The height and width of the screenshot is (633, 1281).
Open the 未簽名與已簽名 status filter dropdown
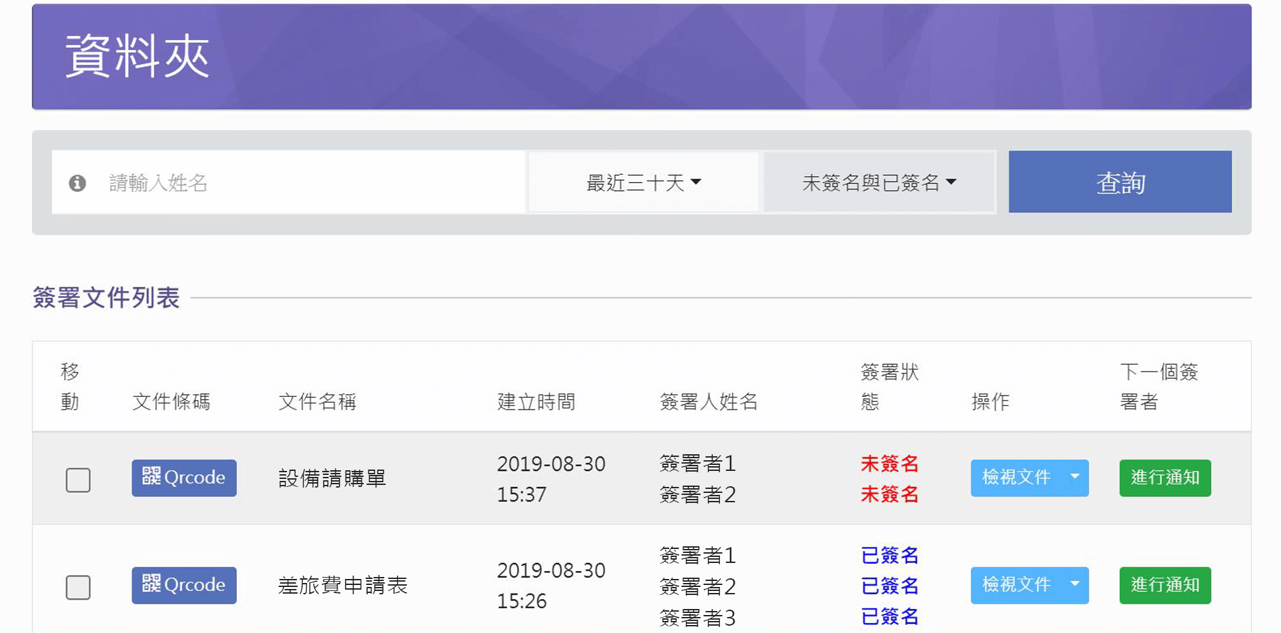[x=879, y=182]
